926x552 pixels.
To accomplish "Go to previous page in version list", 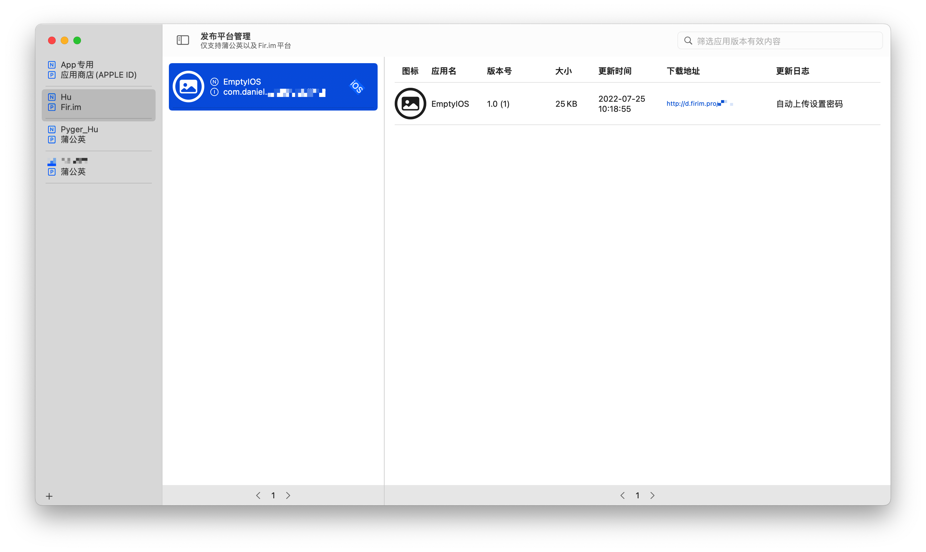I will tap(622, 495).
